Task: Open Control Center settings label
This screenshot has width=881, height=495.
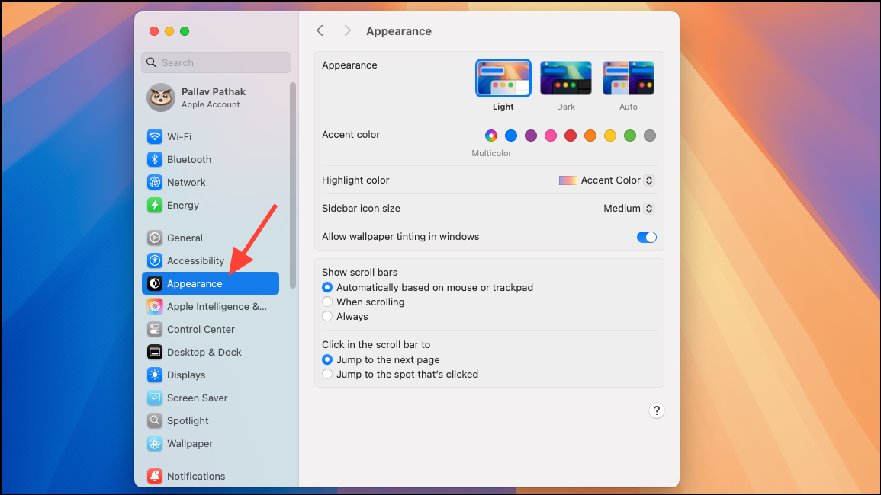Action: 201,330
